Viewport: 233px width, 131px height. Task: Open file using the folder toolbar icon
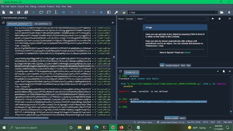point(11,12)
